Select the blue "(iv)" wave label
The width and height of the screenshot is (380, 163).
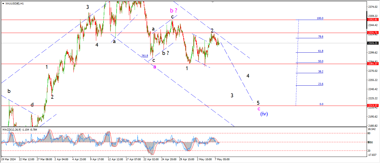264,114
